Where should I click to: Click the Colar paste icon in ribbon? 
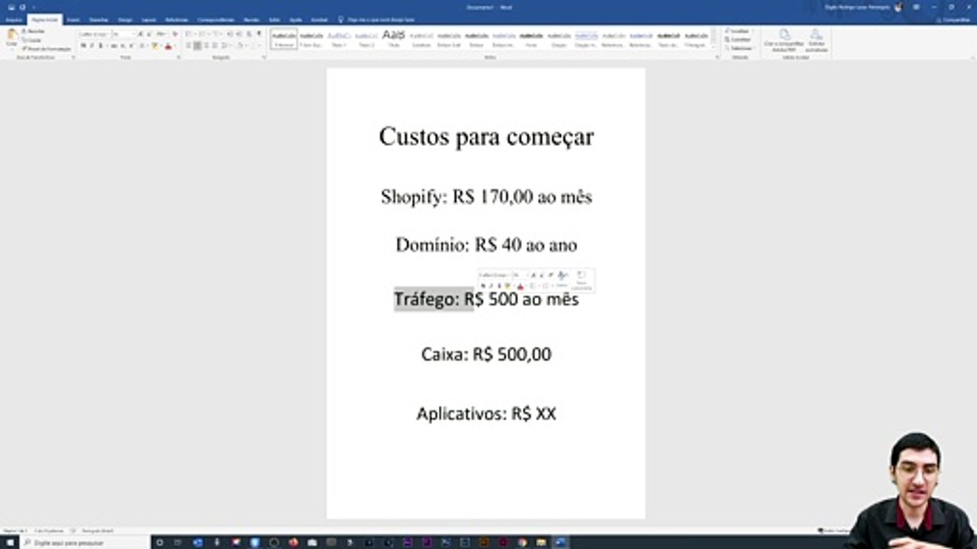click(11, 35)
